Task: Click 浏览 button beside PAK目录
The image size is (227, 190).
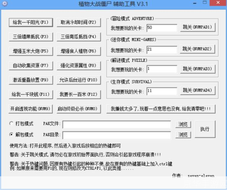Action: (183, 135)
